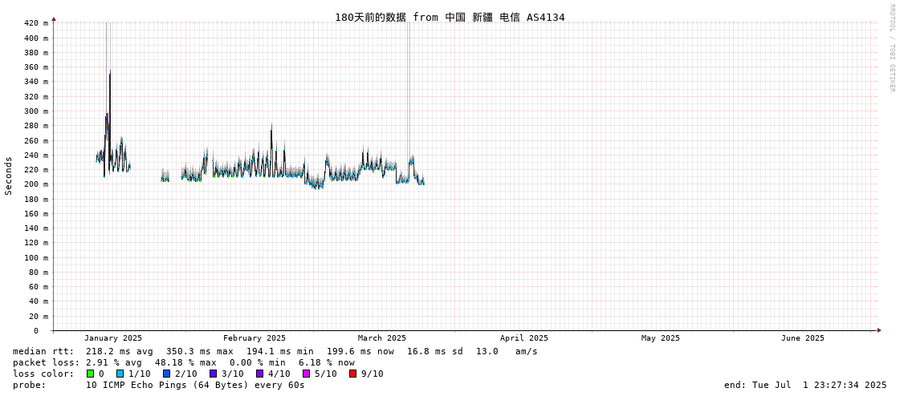Click the 200 m y-axis value

(35, 184)
